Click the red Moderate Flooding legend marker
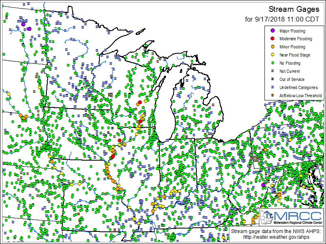This screenshot has height=244, width=326. (273, 39)
